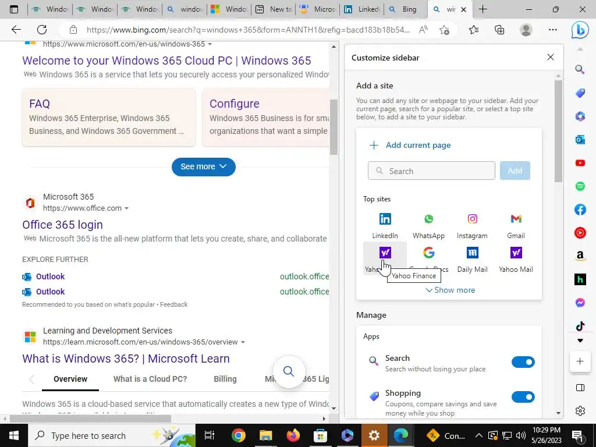Open the Spotify icon in Edge sidebar
This screenshot has width=596, height=447.
[x=580, y=186]
